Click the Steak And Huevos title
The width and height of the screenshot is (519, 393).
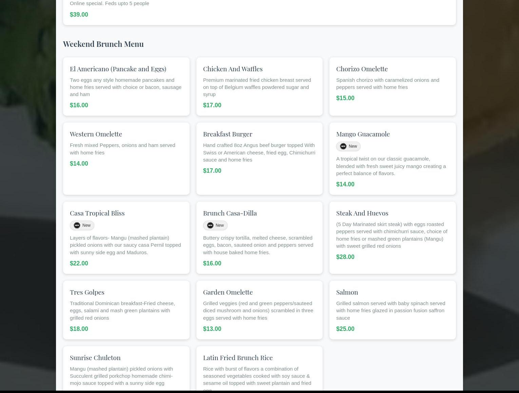tap(362, 213)
